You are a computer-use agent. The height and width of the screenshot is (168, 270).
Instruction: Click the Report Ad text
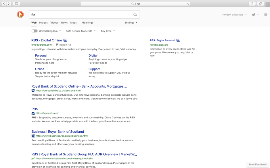coord(65,45)
